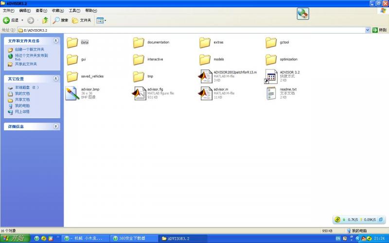Click the ADVISOR3.2 taskbar button
389x243 pixels.
pos(183,239)
